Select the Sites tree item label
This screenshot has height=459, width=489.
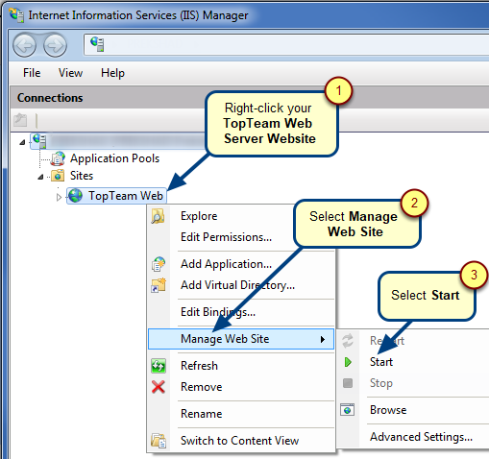(x=82, y=176)
